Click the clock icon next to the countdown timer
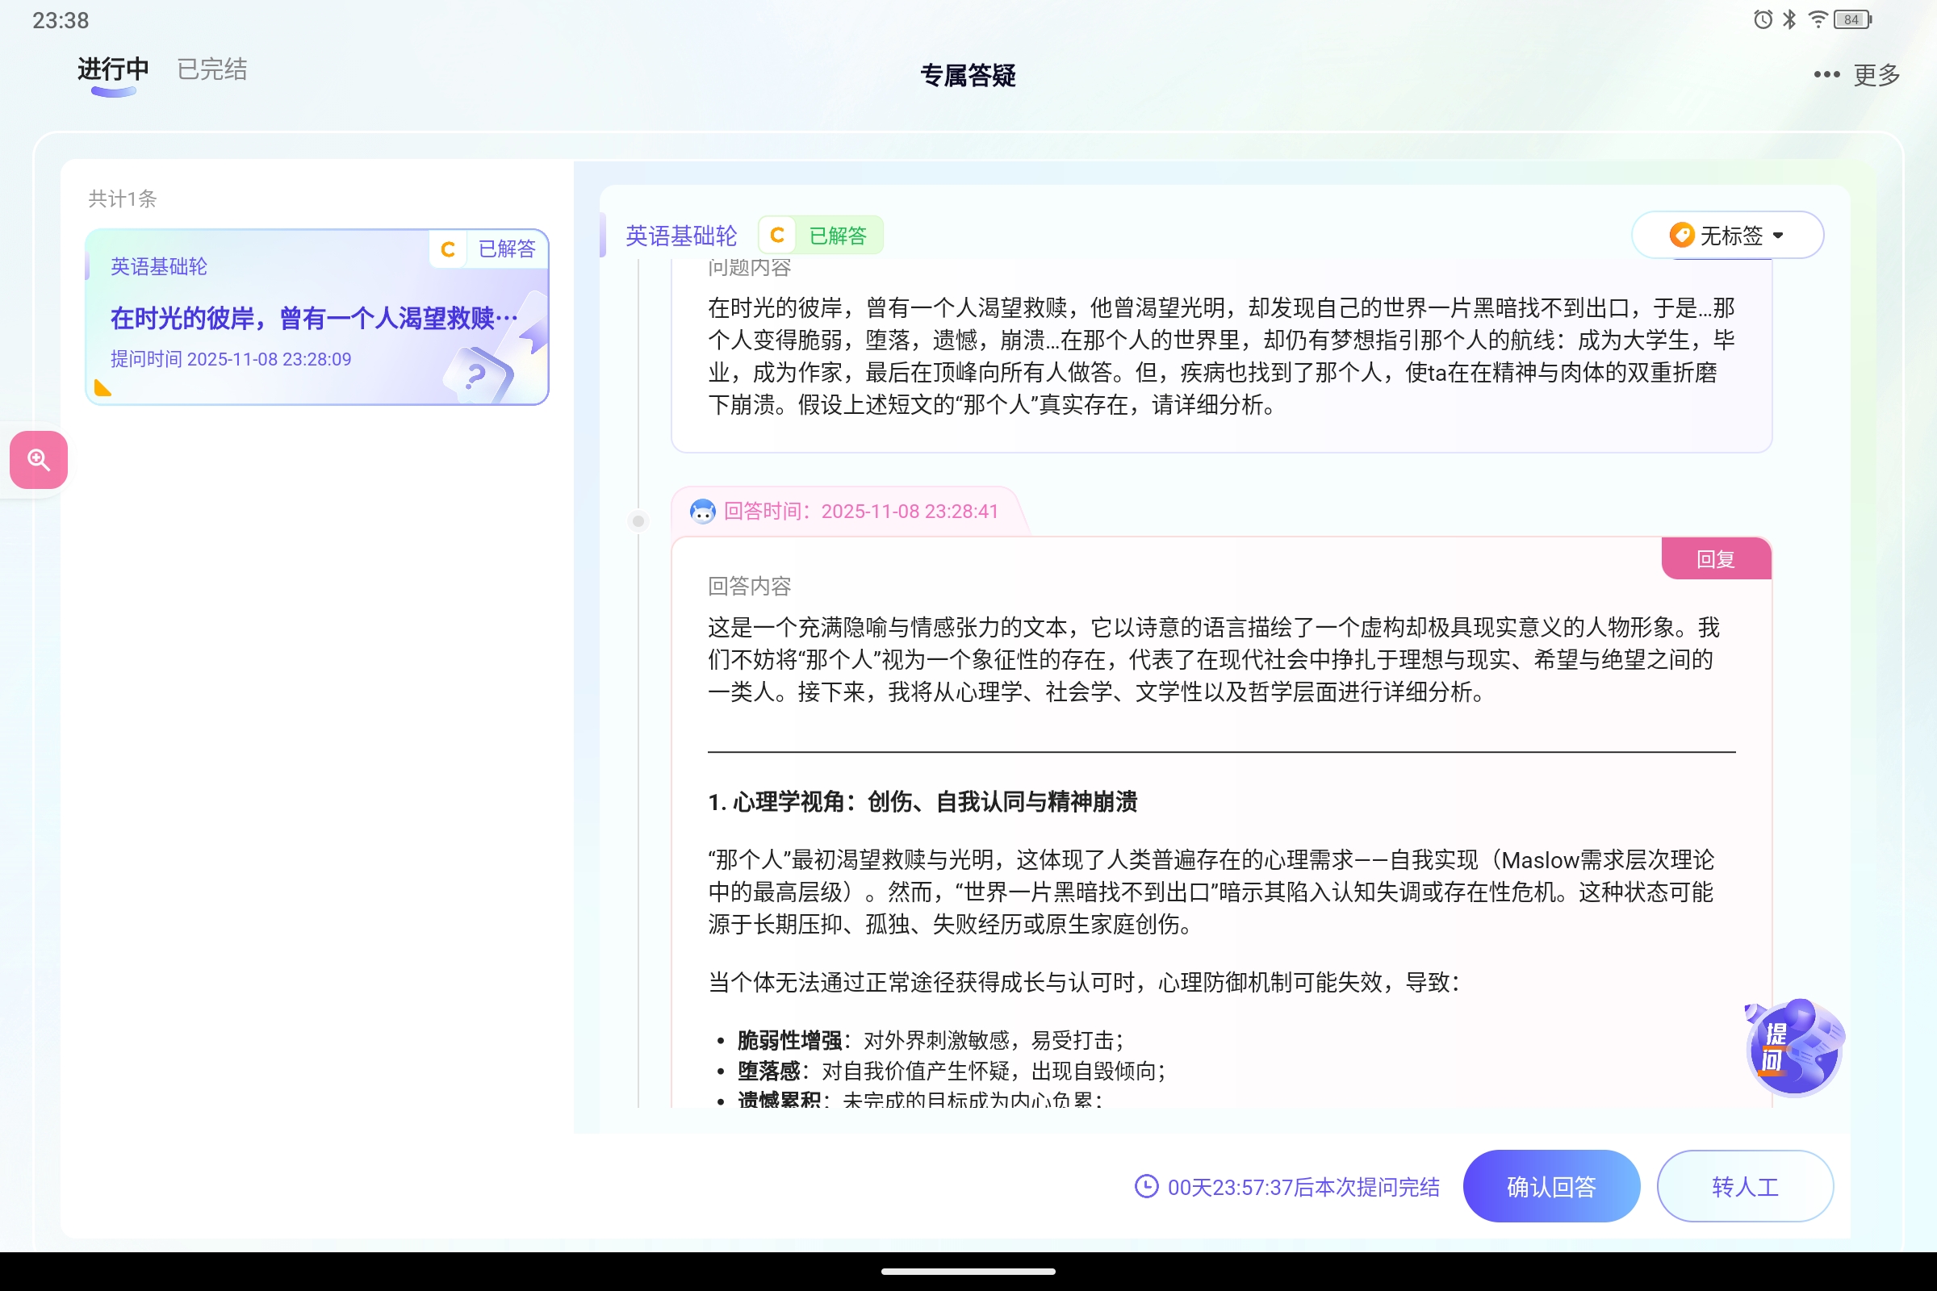The image size is (1937, 1291). tap(1145, 1186)
